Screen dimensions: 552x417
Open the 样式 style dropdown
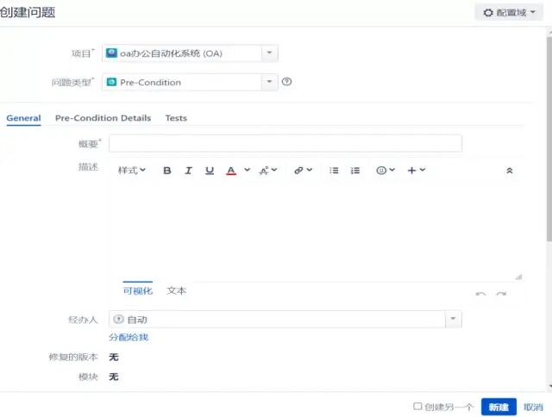coord(132,171)
